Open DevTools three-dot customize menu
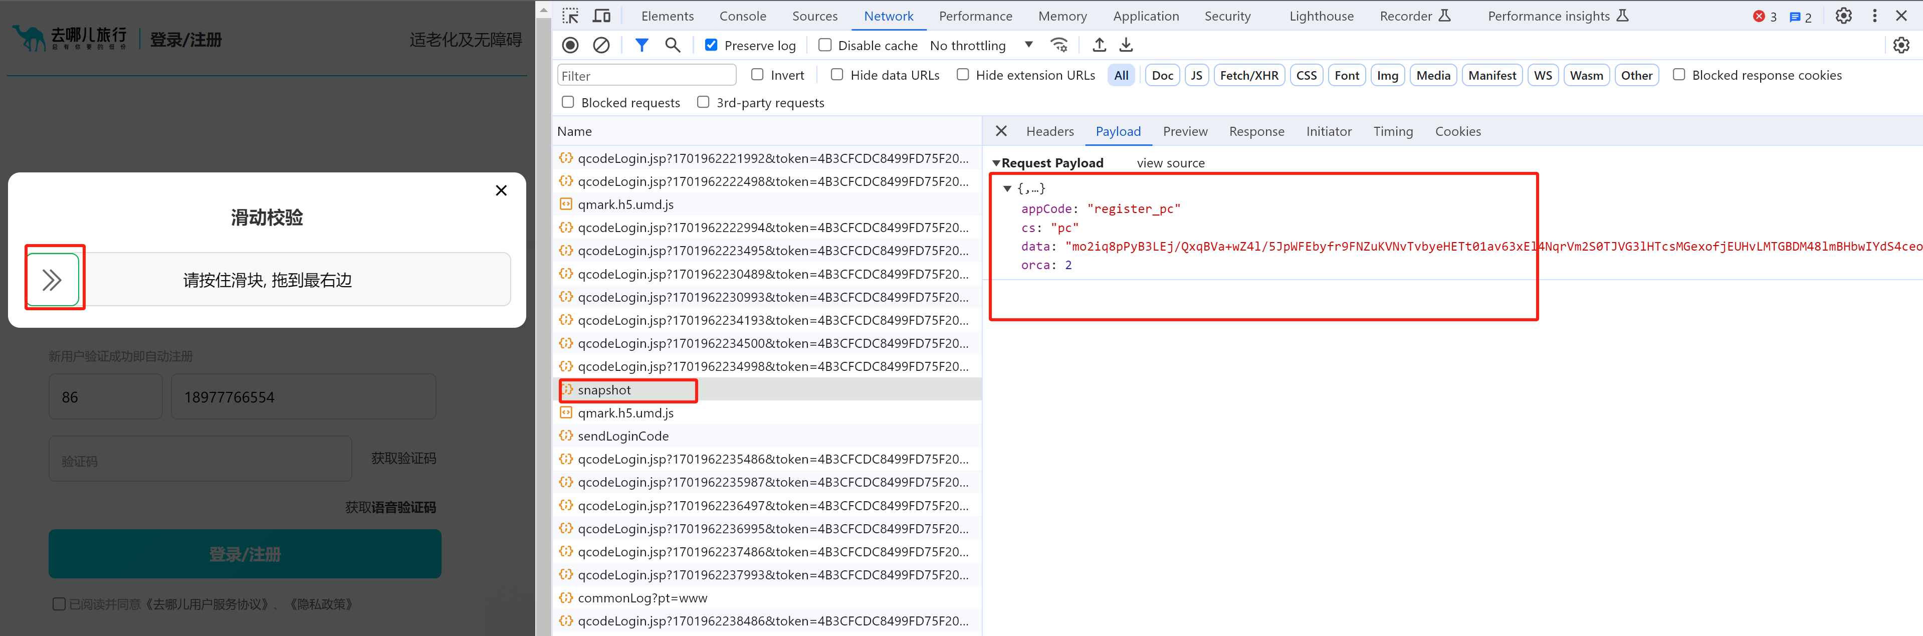The height and width of the screenshot is (636, 1923). tap(1874, 16)
